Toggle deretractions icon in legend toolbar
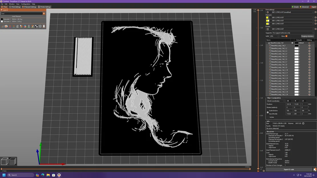317x178 pixels. [14, 26]
